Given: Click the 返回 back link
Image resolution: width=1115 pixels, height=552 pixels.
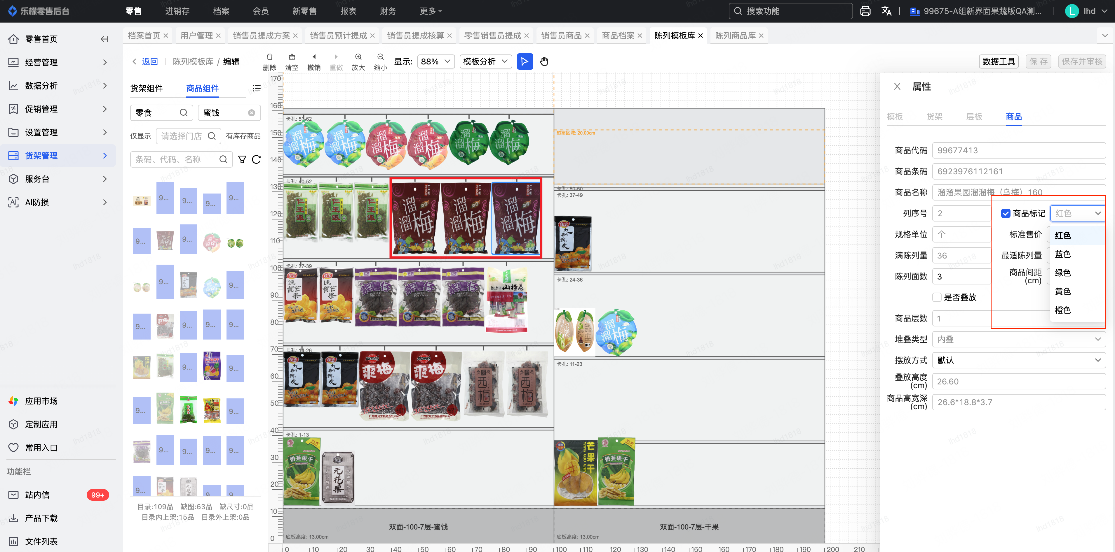Looking at the screenshot, I should pos(149,61).
